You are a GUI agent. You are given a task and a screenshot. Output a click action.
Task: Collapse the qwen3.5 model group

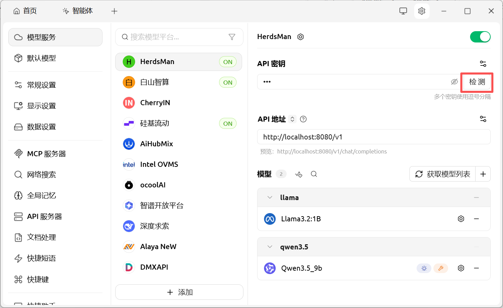coord(270,247)
